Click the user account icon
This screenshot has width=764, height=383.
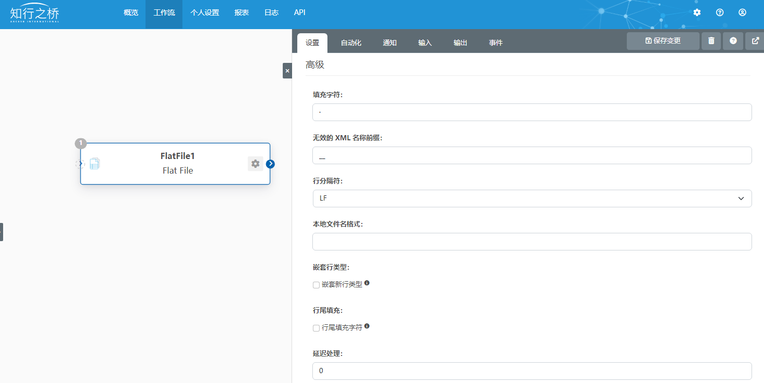coord(742,12)
